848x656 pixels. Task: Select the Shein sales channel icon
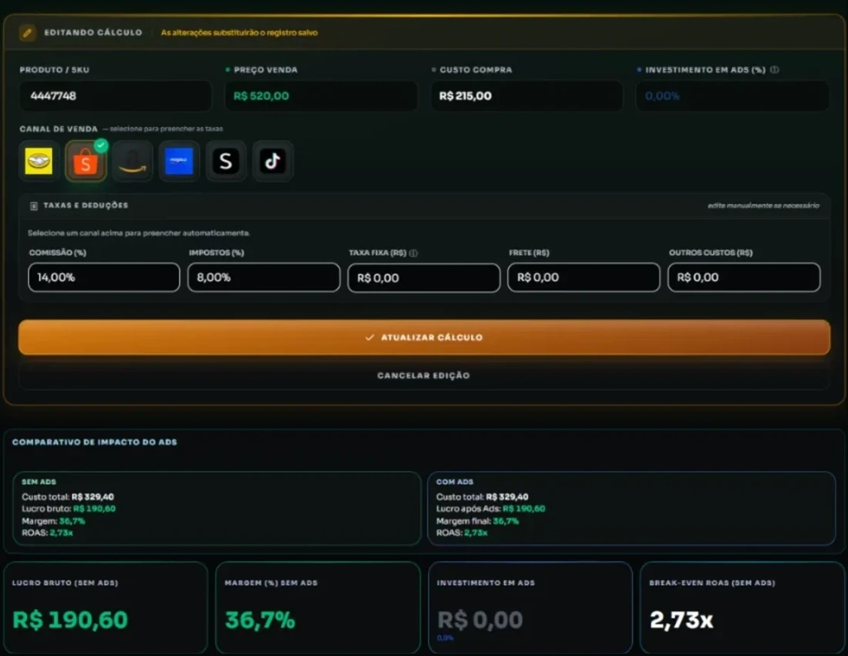click(226, 161)
